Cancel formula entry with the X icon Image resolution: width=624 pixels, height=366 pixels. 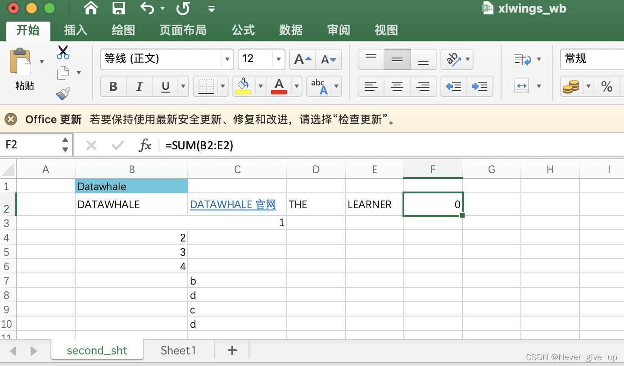[x=91, y=145]
